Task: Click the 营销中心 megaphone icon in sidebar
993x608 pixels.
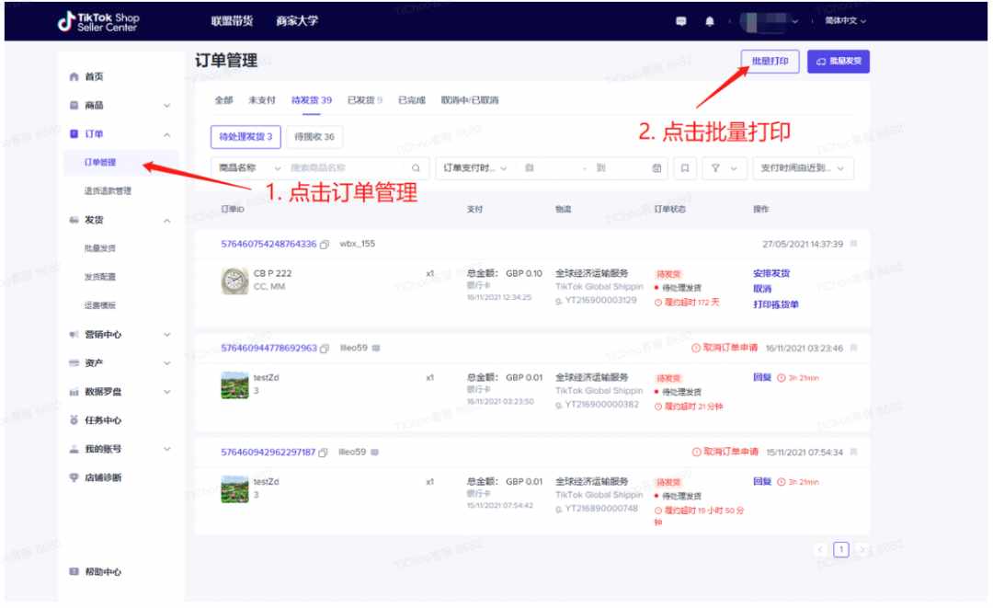Action: click(74, 335)
